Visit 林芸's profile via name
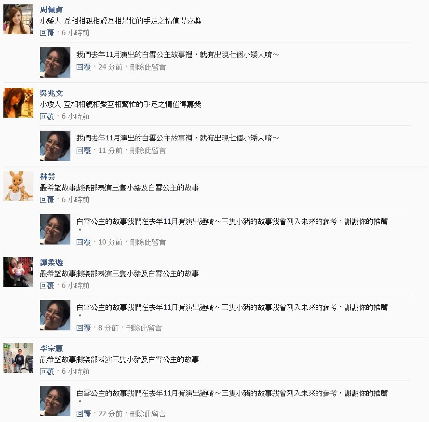Image resolution: width=429 pixels, height=422 pixels. pos(47,177)
